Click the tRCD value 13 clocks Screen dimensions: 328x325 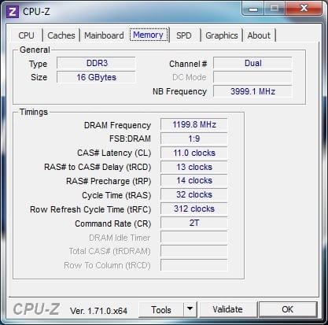point(194,167)
